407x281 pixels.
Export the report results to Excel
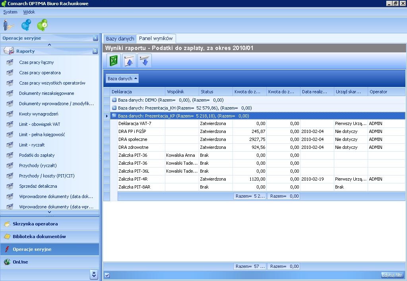tap(114, 61)
